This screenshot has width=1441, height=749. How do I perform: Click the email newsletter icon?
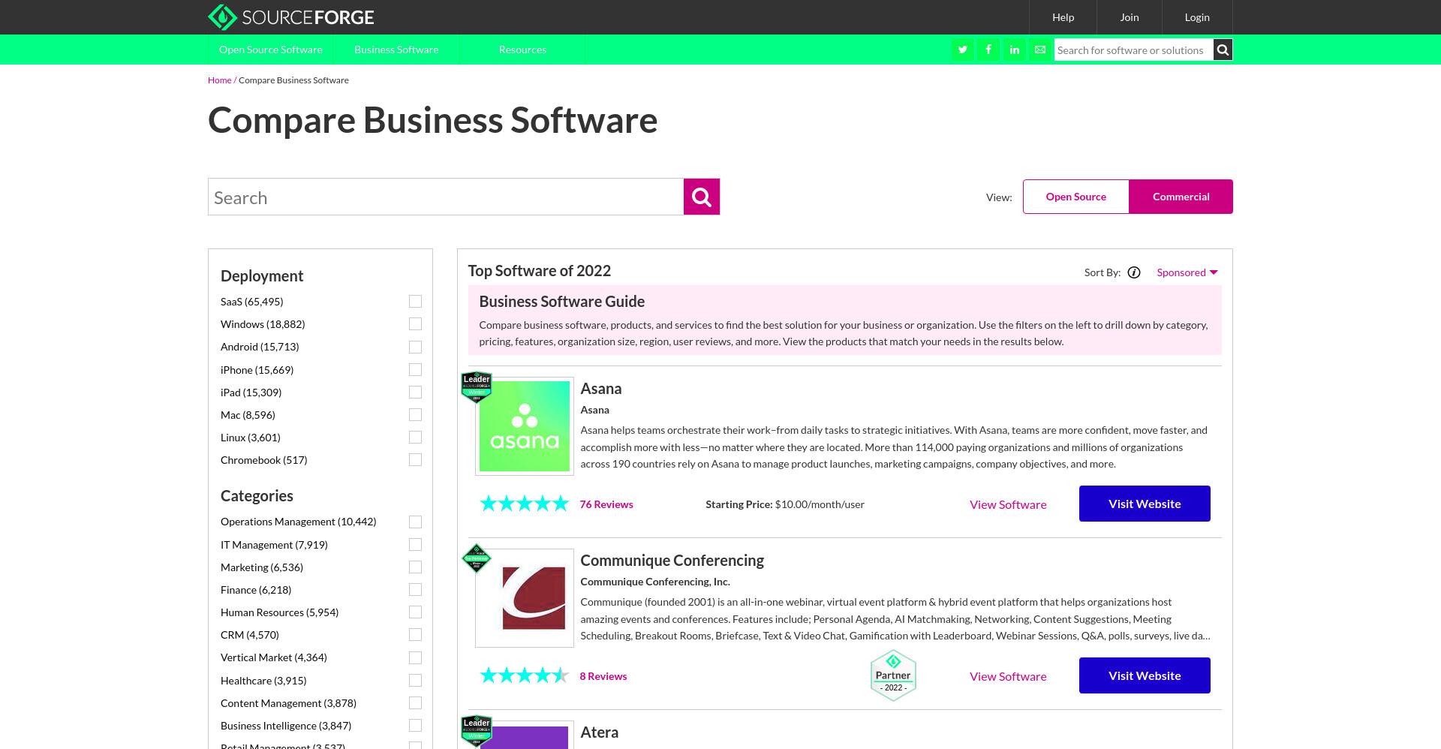[1040, 50]
